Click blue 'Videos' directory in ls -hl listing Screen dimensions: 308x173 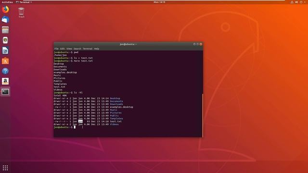115,124
